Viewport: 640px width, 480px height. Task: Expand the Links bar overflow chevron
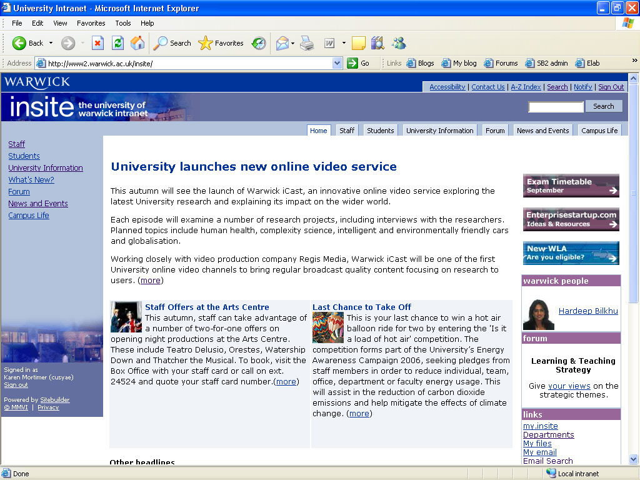[x=635, y=61]
